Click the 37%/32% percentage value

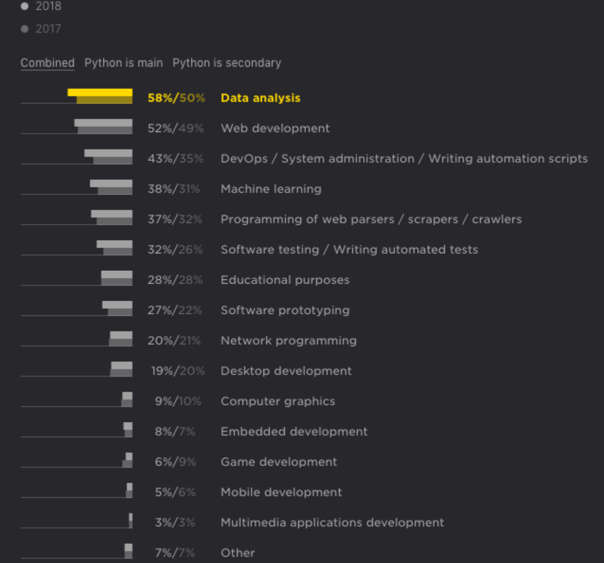175,219
